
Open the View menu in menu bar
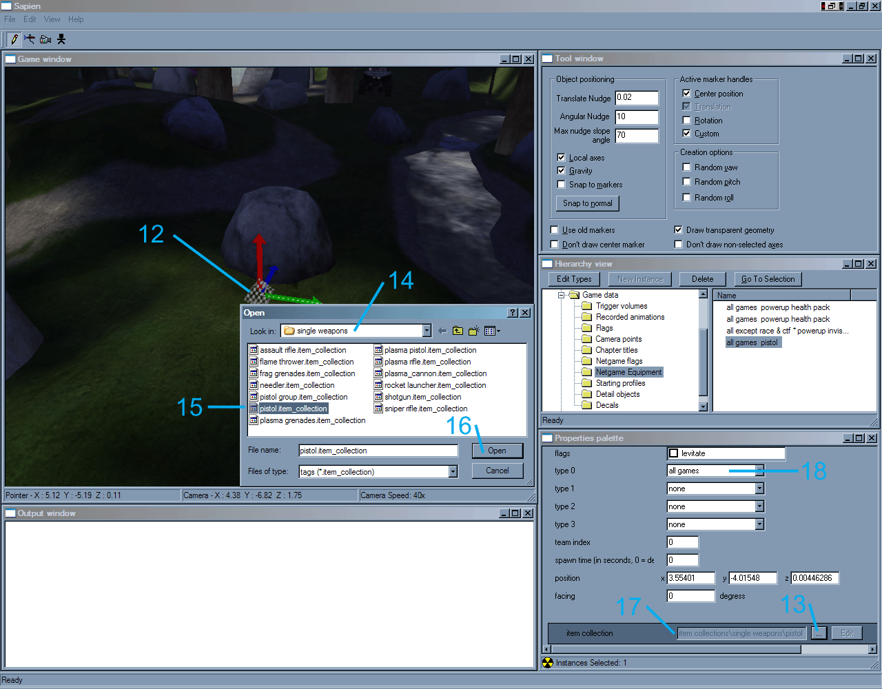point(52,19)
